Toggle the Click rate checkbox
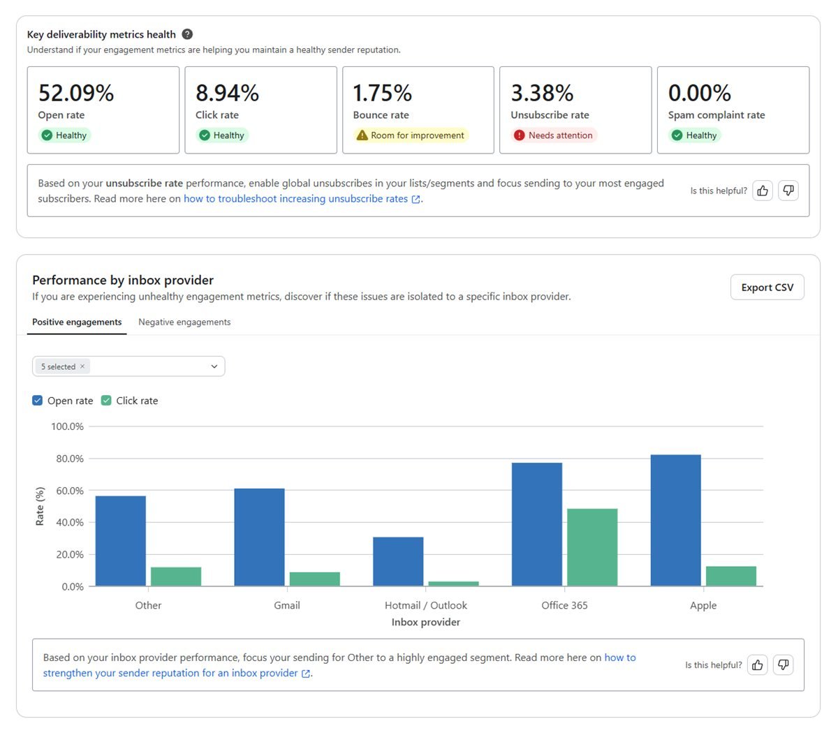Screen dimensions: 838x735 click(106, 401)
